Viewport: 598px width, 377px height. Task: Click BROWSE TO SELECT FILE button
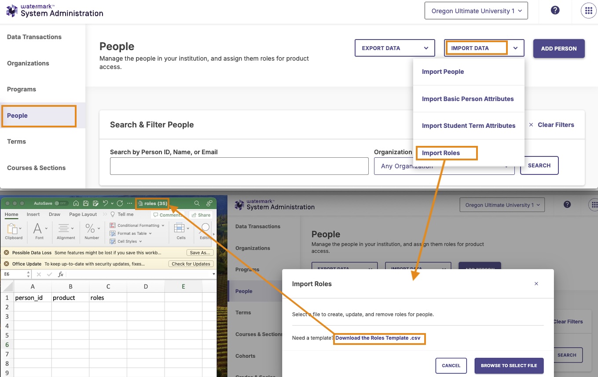coord(509,366)
